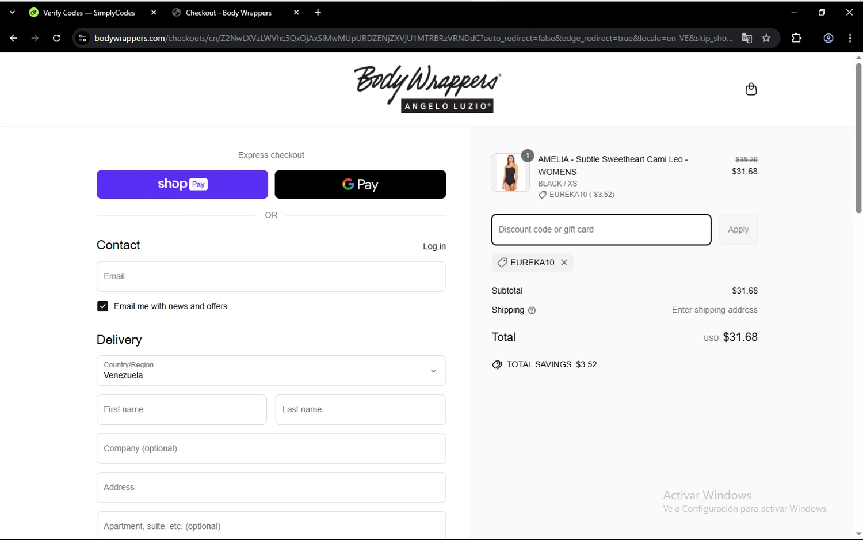This screenshot has width=863, height=540.
Task: Click the Subtotal $31.68 value
Action: 744,291
